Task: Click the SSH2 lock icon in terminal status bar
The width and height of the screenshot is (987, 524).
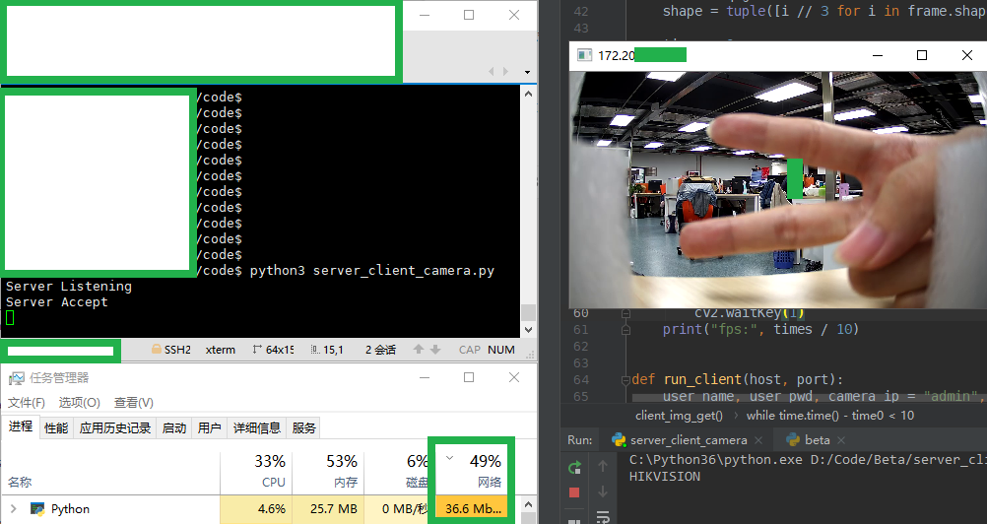Action: point(156,349)
